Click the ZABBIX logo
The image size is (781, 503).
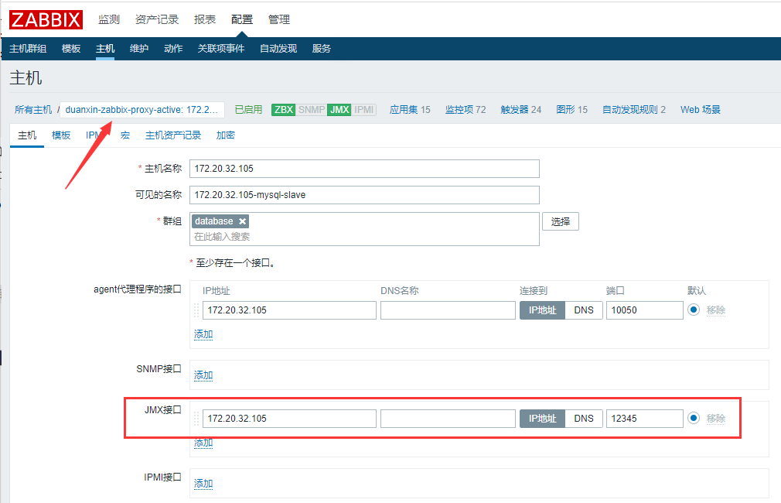coord(46,19)
